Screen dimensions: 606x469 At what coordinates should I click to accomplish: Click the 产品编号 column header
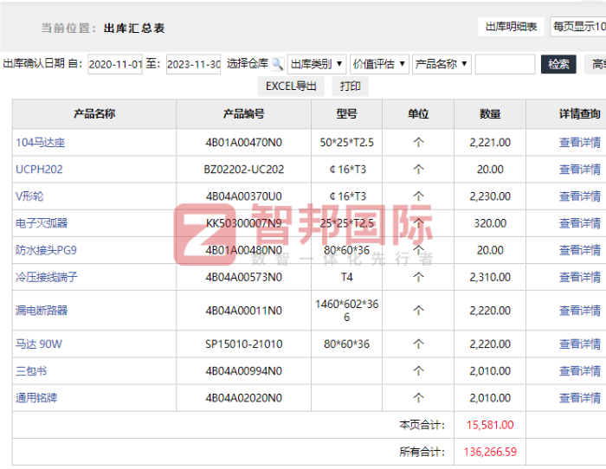(x=243, y=114)
